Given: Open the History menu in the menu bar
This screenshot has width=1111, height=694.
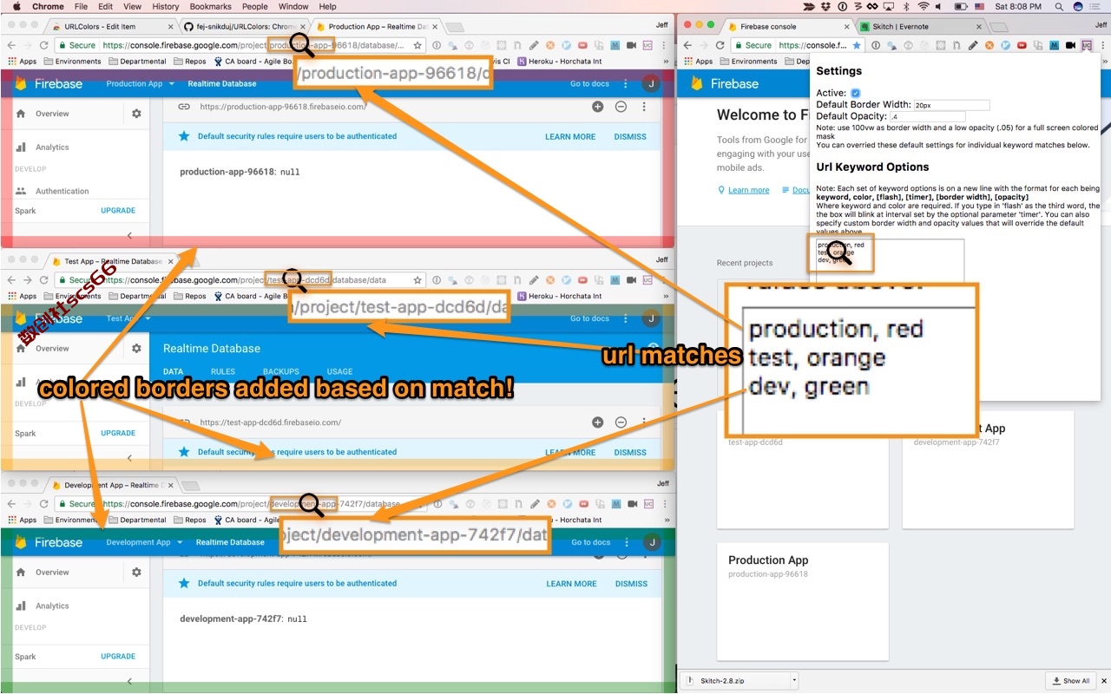Looking at the screenshot, I should click(165, 6).
